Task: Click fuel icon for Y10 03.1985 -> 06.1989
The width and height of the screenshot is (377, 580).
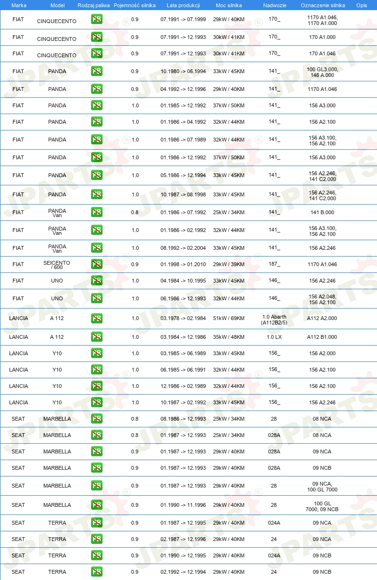Action: pyautogui.click(x=96, y=353)
